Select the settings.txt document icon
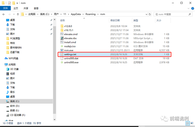This screenshot has height=127, width=195. tap(62, 54)
